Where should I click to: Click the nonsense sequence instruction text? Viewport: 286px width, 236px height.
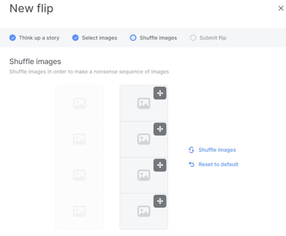89,71
